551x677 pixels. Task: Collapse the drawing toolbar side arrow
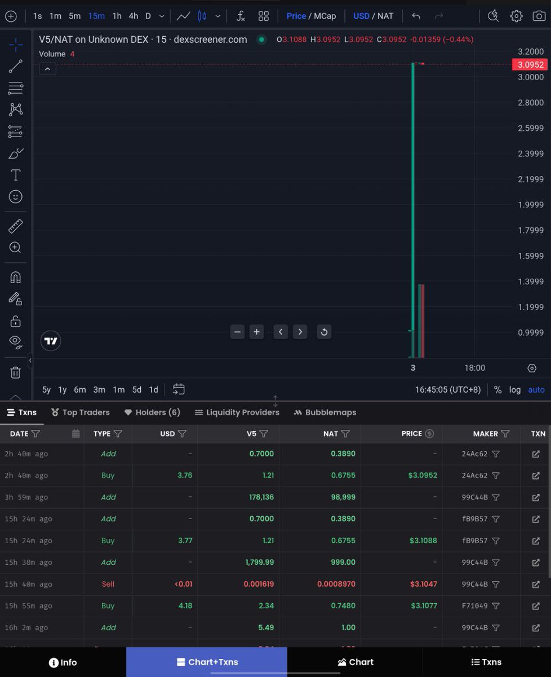point(30,360)
